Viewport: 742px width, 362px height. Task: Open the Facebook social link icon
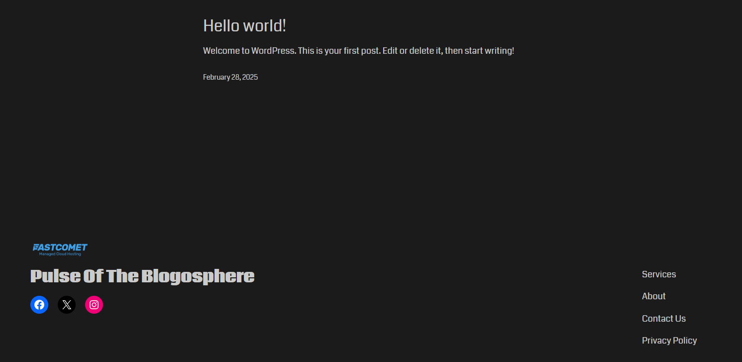(39, 305)
